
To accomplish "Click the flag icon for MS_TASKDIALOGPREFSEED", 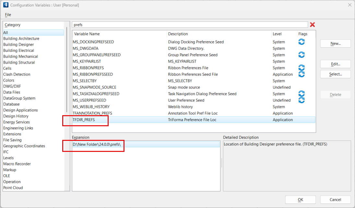I will click(302, 94).
